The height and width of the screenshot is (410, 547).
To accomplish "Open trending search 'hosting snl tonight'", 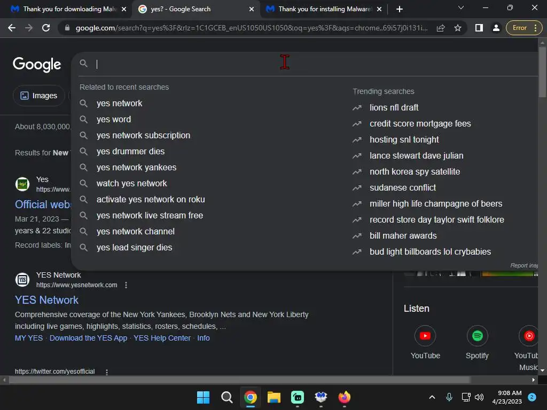I will tap(404, 139).
